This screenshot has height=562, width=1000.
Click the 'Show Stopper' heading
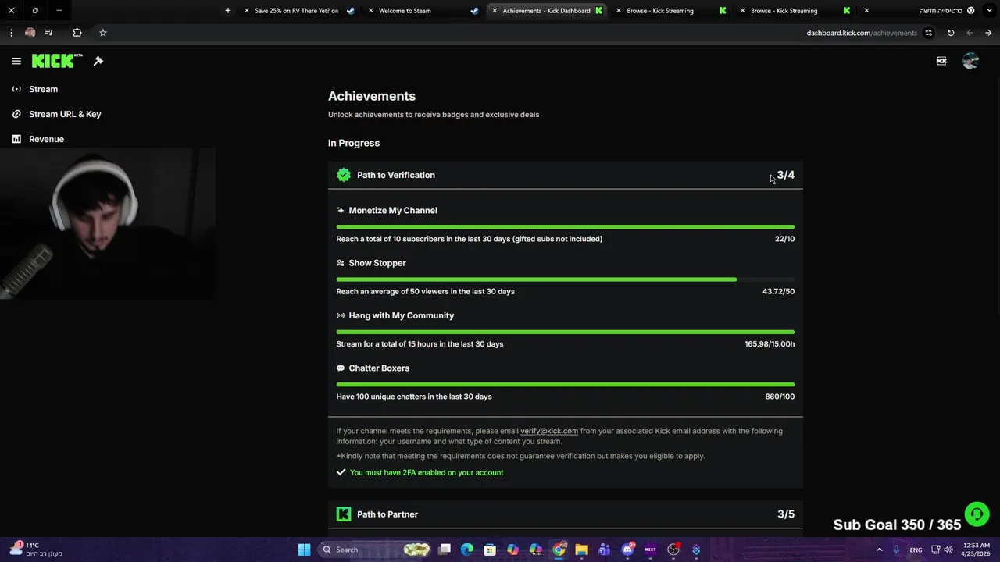377,263
